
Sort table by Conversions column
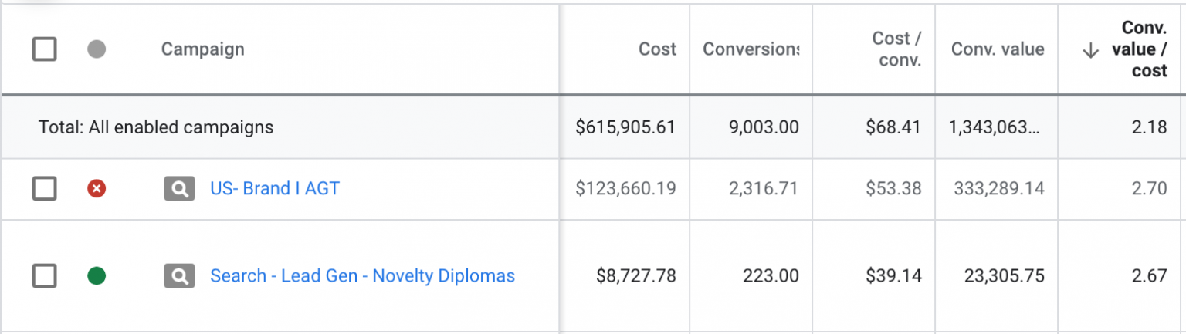[x=750, y=49]
